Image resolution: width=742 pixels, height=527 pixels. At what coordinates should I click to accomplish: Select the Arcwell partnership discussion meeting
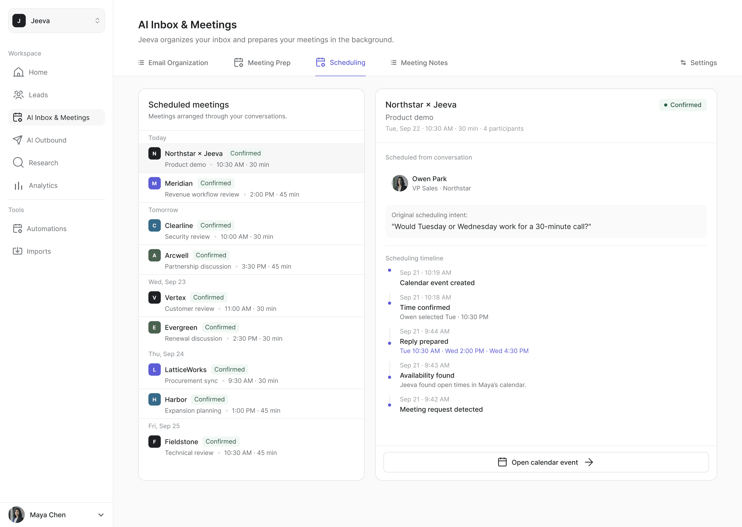point(251,260)
